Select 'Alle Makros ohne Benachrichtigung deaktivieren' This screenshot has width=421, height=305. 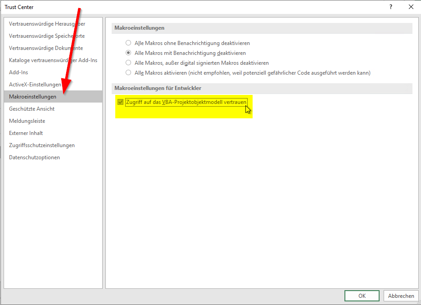click(x=128, y=43)
